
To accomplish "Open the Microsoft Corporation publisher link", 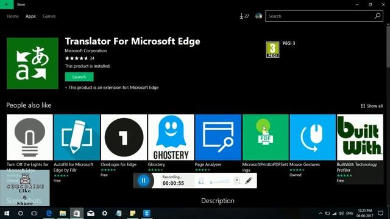I will point(86,50).
